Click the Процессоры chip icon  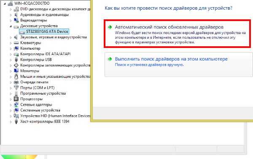[16, 99]
